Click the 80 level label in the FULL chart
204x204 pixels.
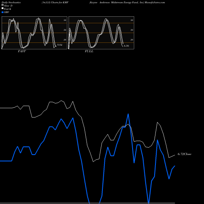pos(132,20)
